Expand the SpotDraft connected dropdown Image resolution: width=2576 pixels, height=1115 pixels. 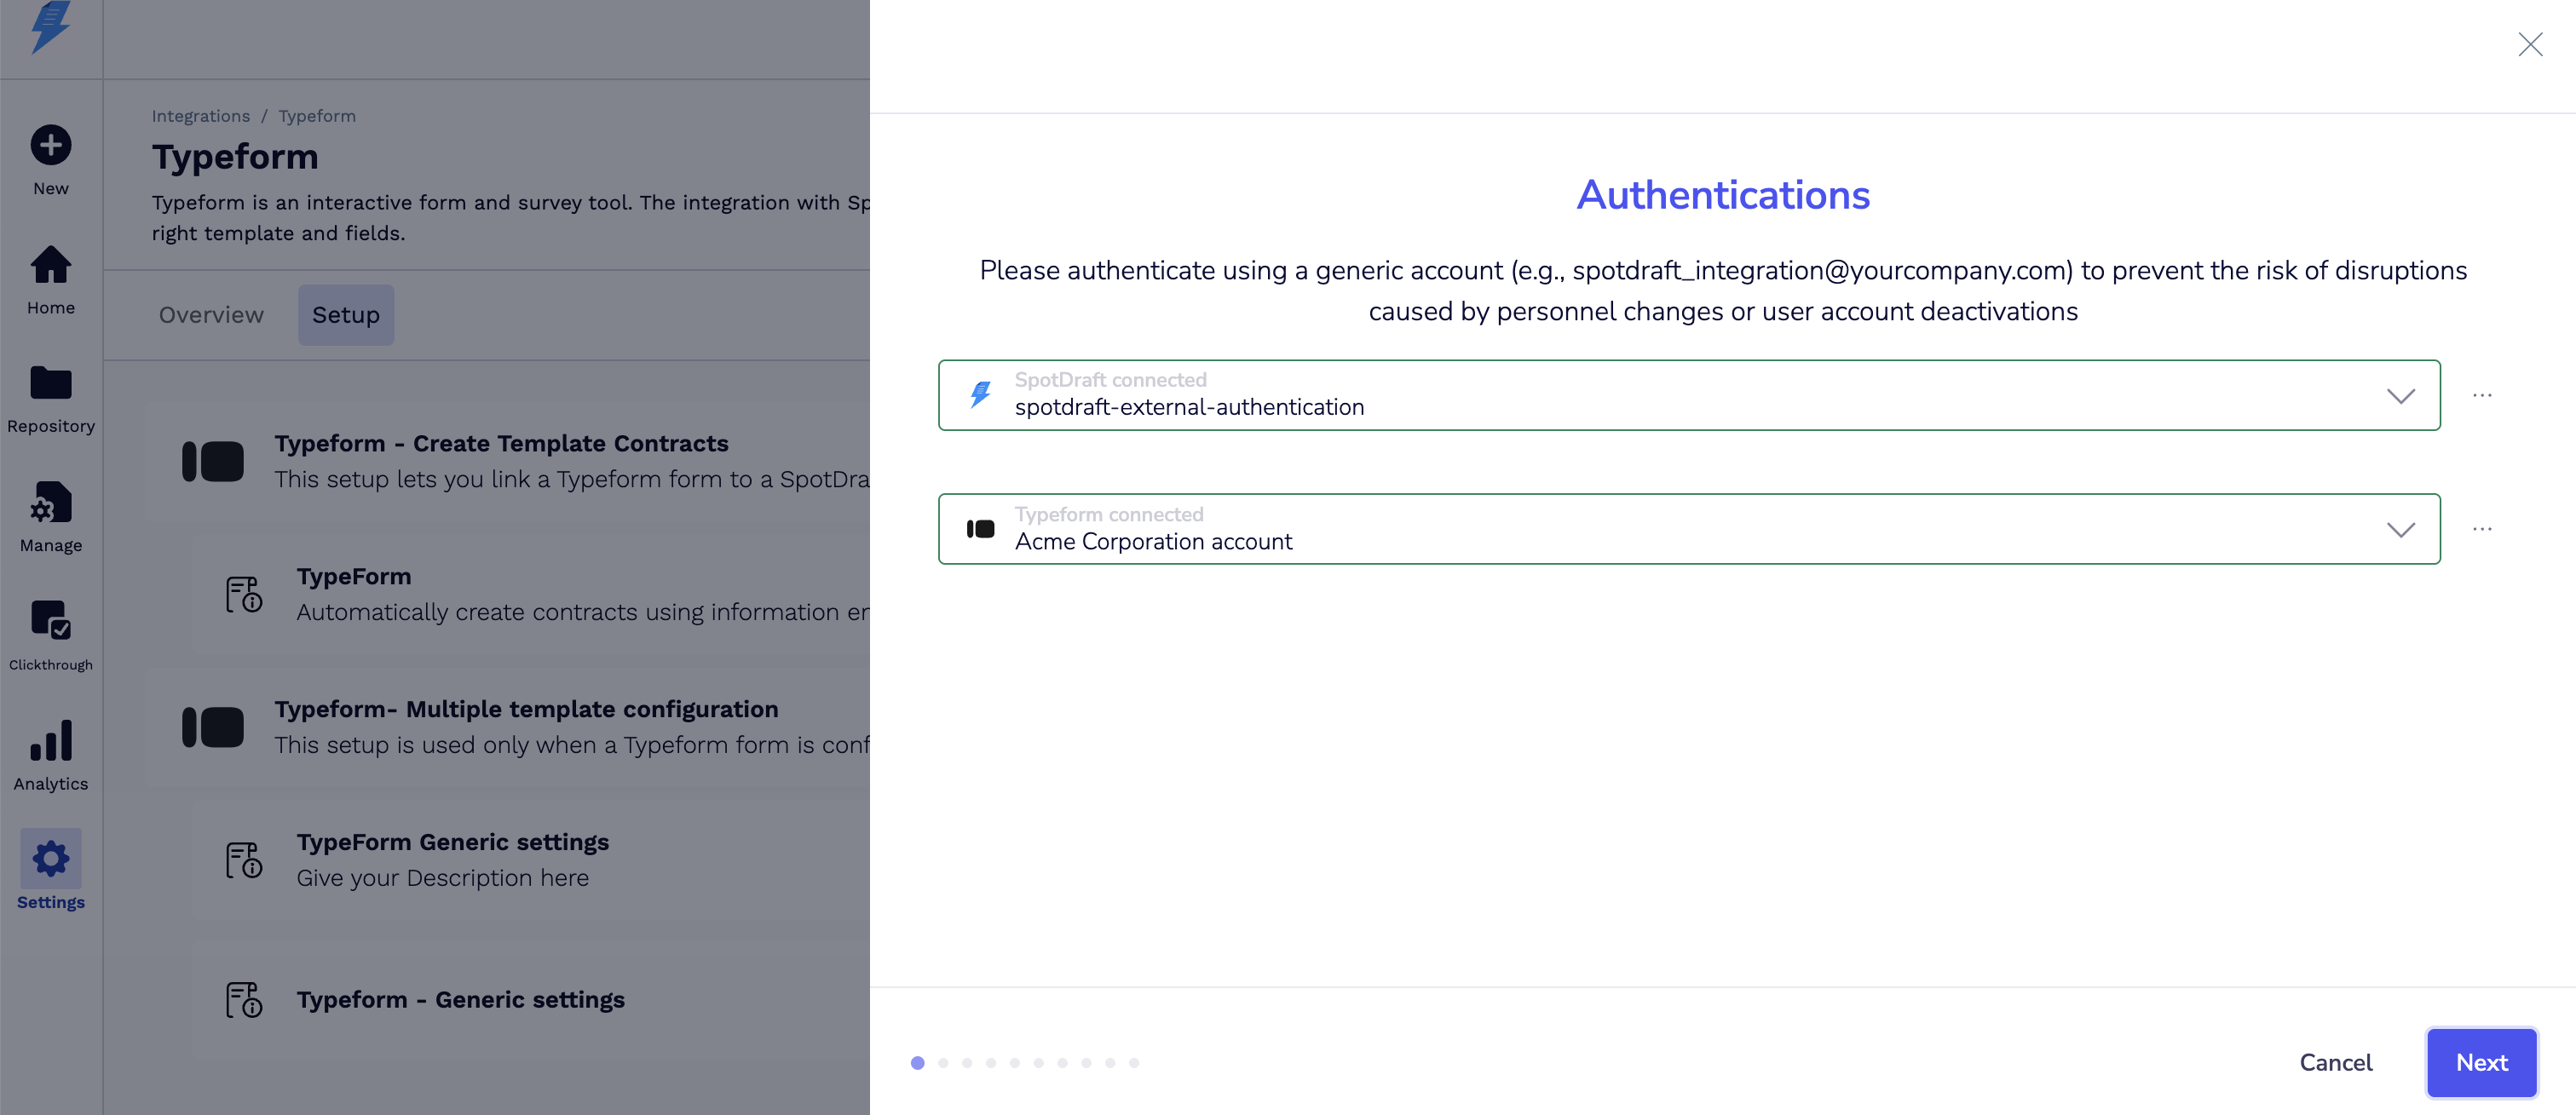[2400, 396]
